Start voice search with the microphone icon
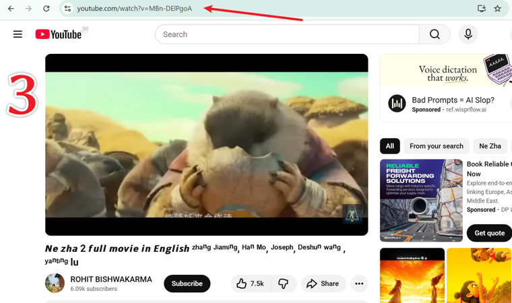Viewport: 512px width, 303px height. click(468, 34)
